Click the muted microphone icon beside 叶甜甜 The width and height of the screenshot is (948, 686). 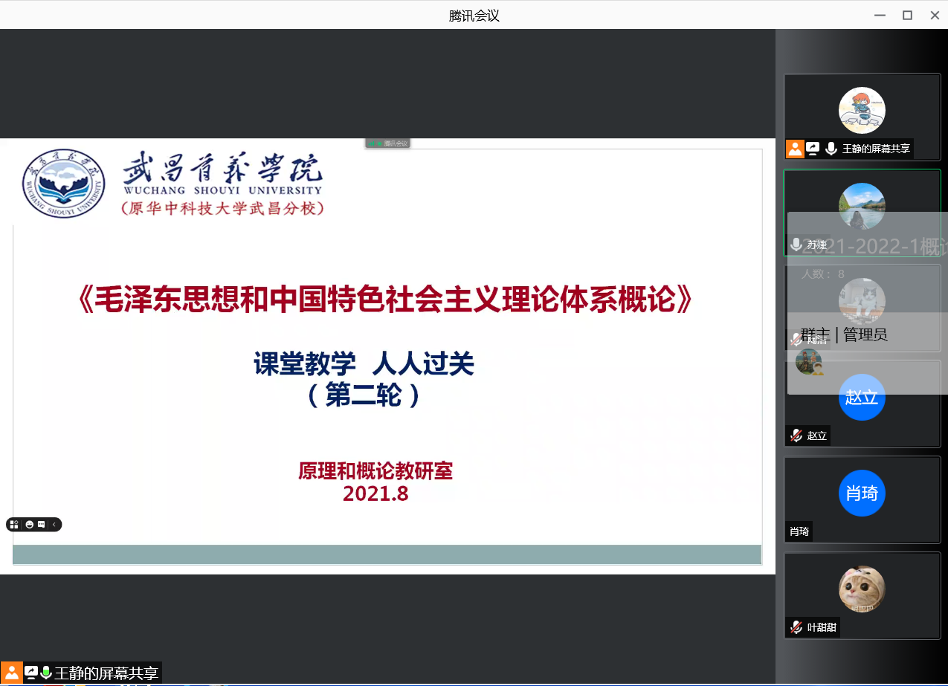tap(796, 627)
